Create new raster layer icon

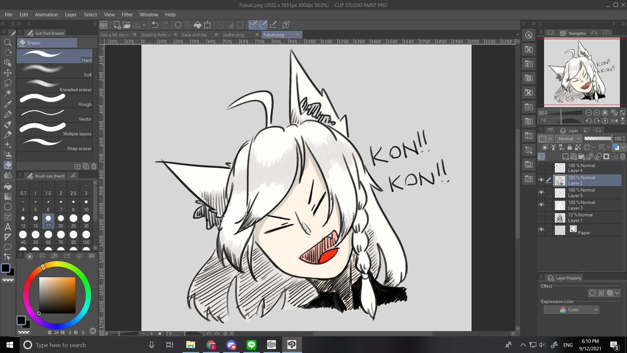[566, 156]
